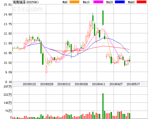163x119 pixels.
Task: Click the 20180312 date label
Action: [x=64, y=84]
